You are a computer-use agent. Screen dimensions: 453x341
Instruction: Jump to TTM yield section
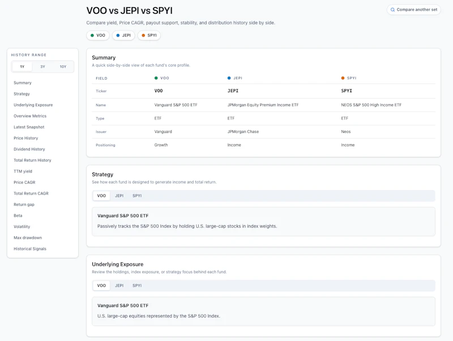tap(23, 171)
